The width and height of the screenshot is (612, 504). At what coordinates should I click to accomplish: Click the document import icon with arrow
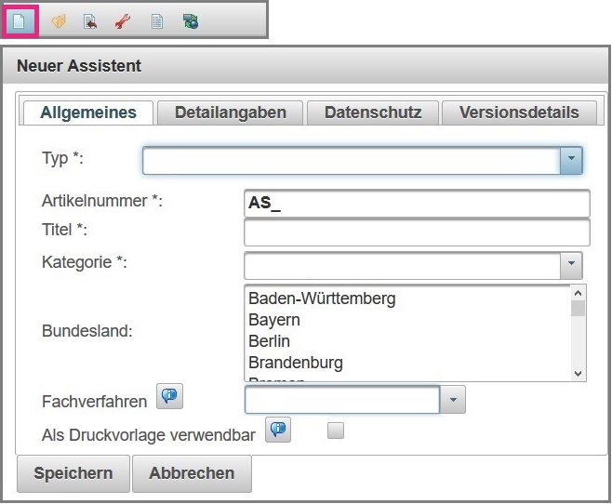[x=90, y=21]
